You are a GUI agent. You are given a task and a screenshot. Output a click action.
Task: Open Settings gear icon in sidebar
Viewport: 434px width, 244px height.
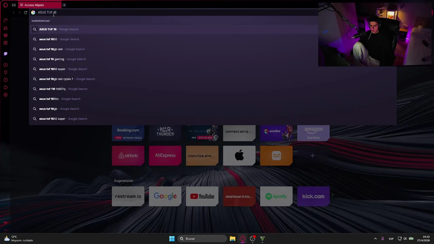tap(5, 95)
